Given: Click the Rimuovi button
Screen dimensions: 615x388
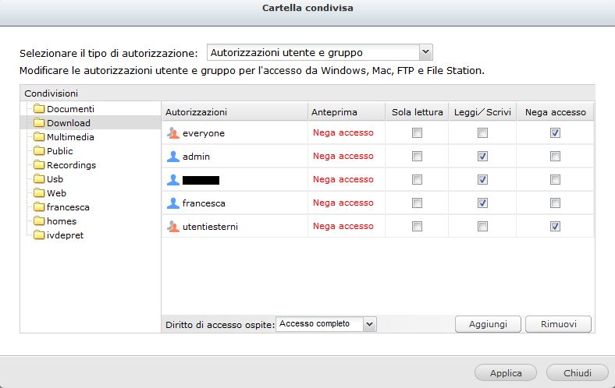Looking at the screenshot, I should (558, 323).
